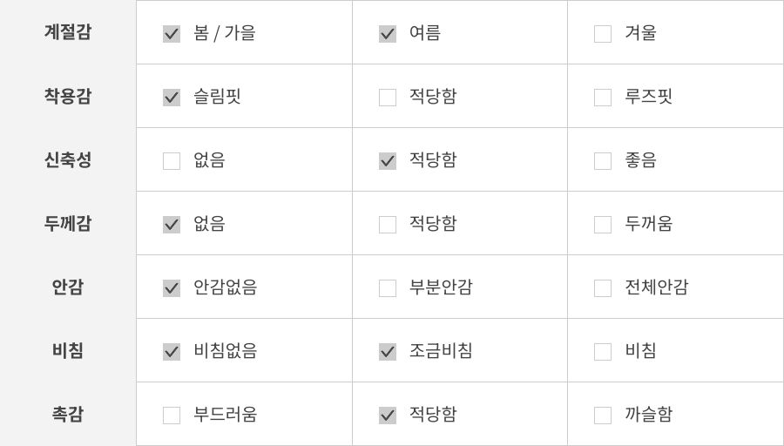This screenshot has height=446, width=784.
Task: Uncheck the 슬림핏 checkbox
Action: [x=172, y=98]
